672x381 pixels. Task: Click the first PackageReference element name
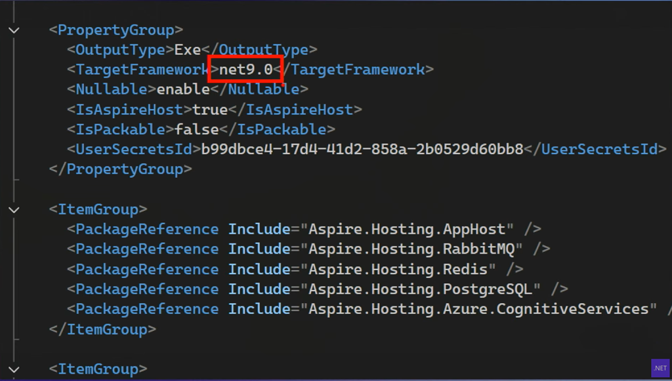(x=147, y=230)
